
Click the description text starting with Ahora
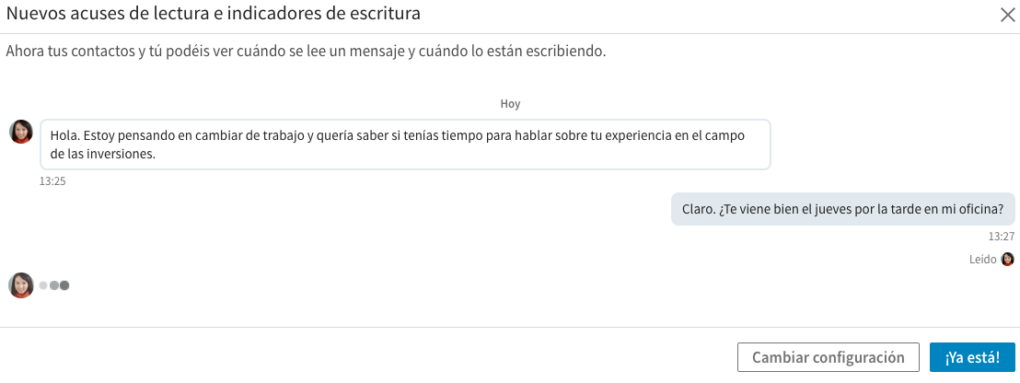point(306,51)
